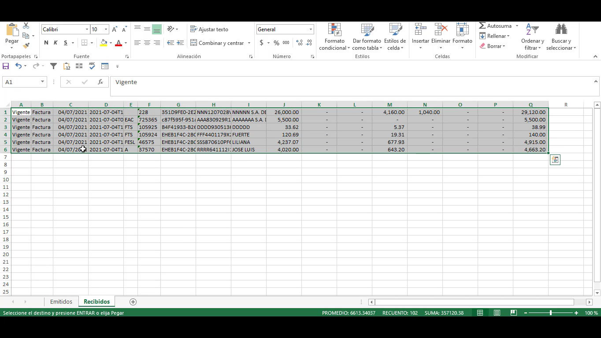This screenshot has height=338, width=601.
Task: Click the Autosuma button
Action: [x=495, y=26]
